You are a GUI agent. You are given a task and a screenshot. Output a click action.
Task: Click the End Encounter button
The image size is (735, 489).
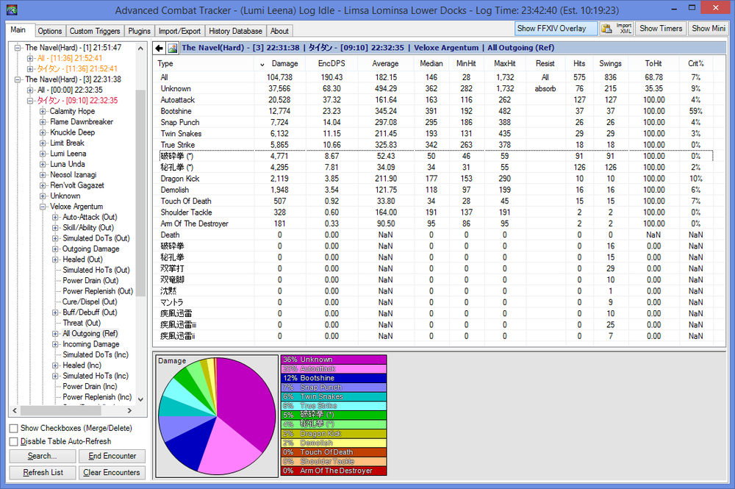pos(112,456)
